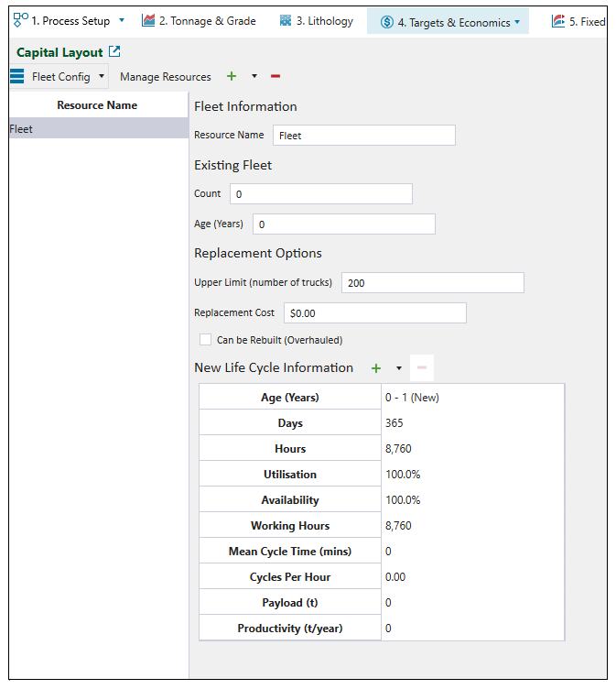Click the Upper Limit number of trucks field
This screenshot has width=616, height=689.
tap(432, 283)
